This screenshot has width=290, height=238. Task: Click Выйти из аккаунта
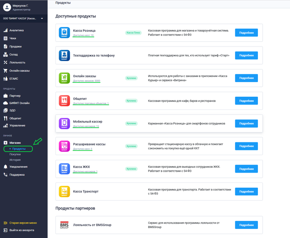[x=21, y=230]
